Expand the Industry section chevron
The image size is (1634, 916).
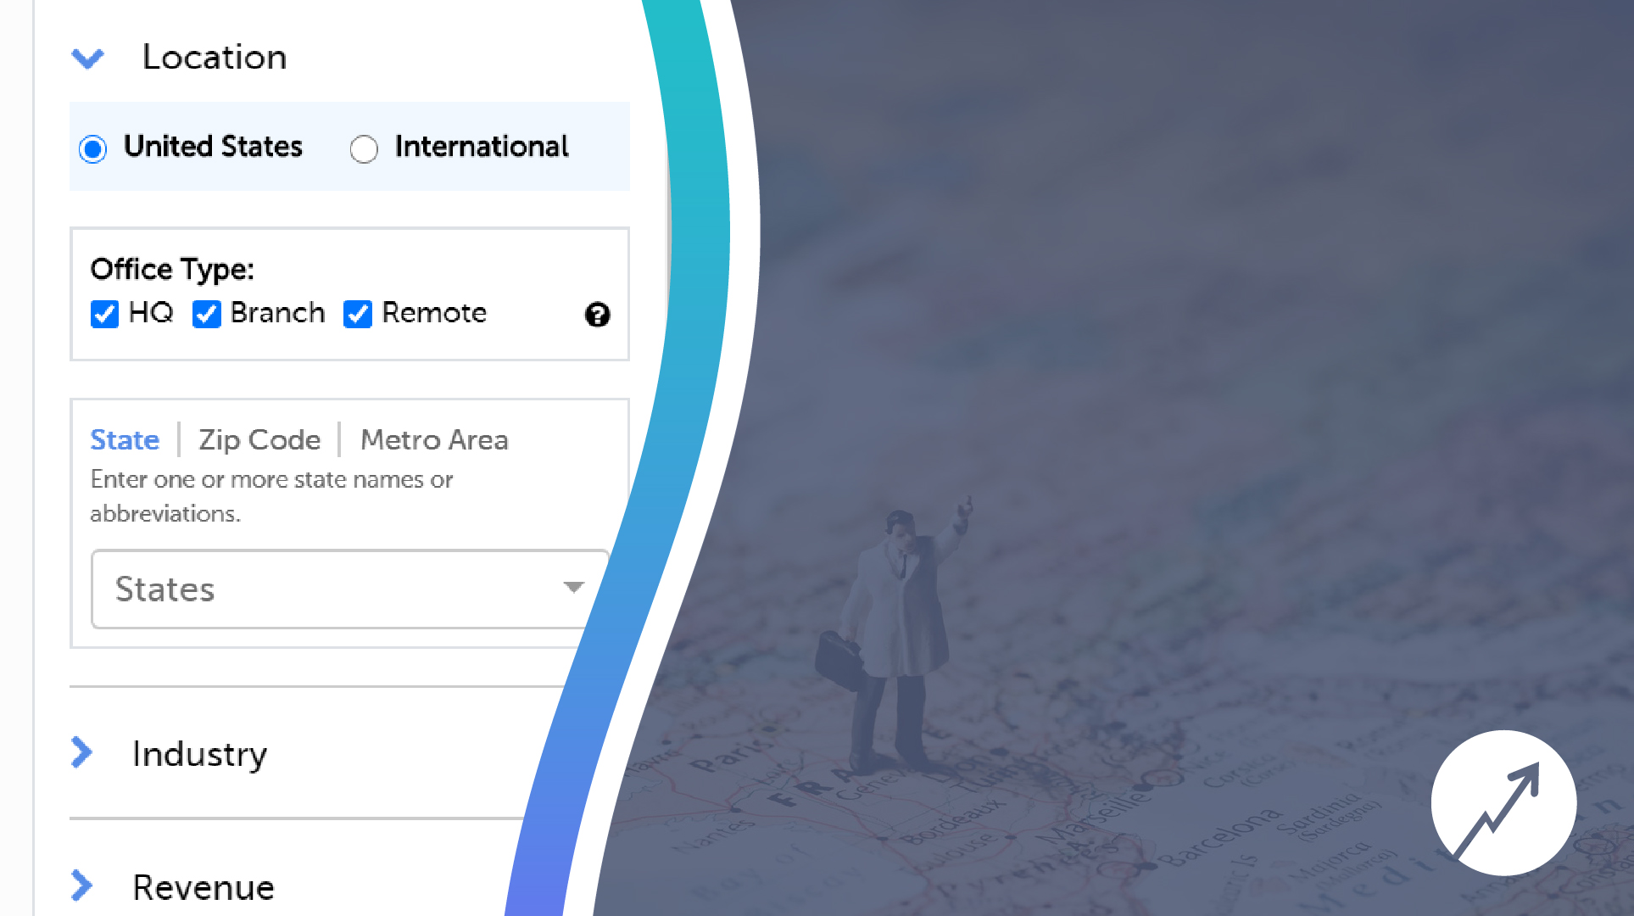(x=82, y=752)
